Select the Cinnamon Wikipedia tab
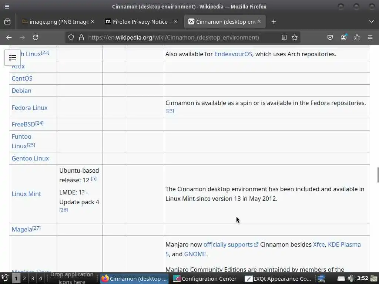 tap(225, 22)
